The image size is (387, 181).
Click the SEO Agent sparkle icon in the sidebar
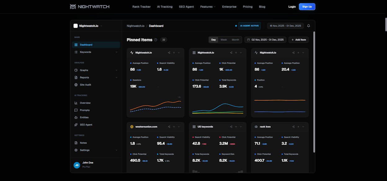(76, 125)
